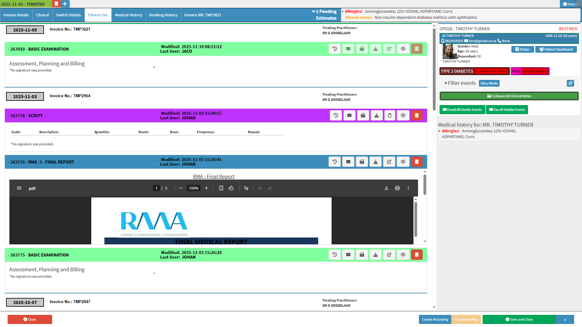Click the PDF zoom percentage field
This screenshot has height=327, width=582.
tap(193, 188)
